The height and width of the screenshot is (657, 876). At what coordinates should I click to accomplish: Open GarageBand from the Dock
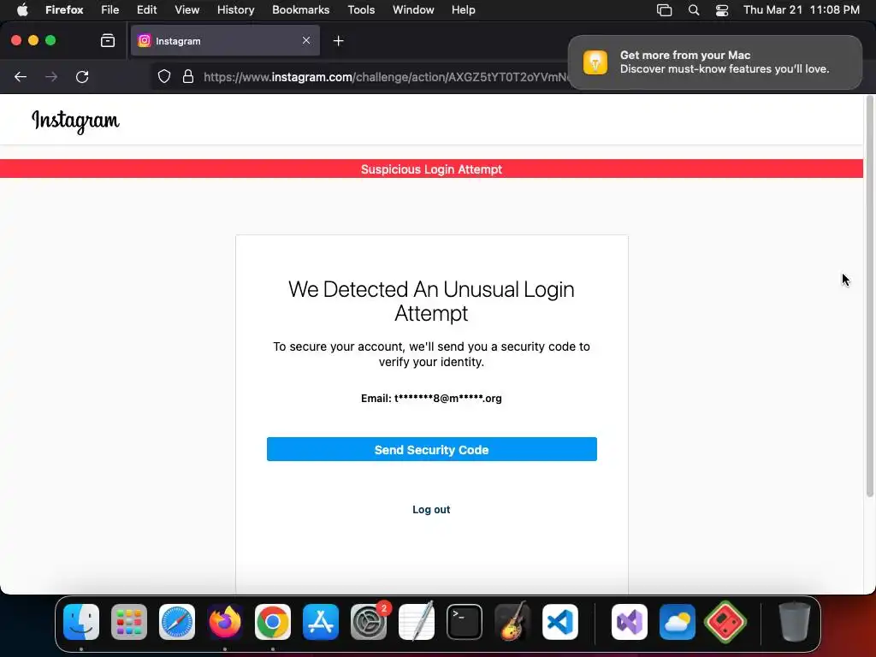tap(512, 621)
